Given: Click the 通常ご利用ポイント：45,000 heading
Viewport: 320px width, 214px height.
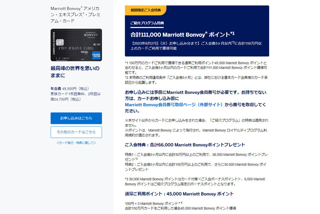Looking at the screenshot, I should pos(179,194).
